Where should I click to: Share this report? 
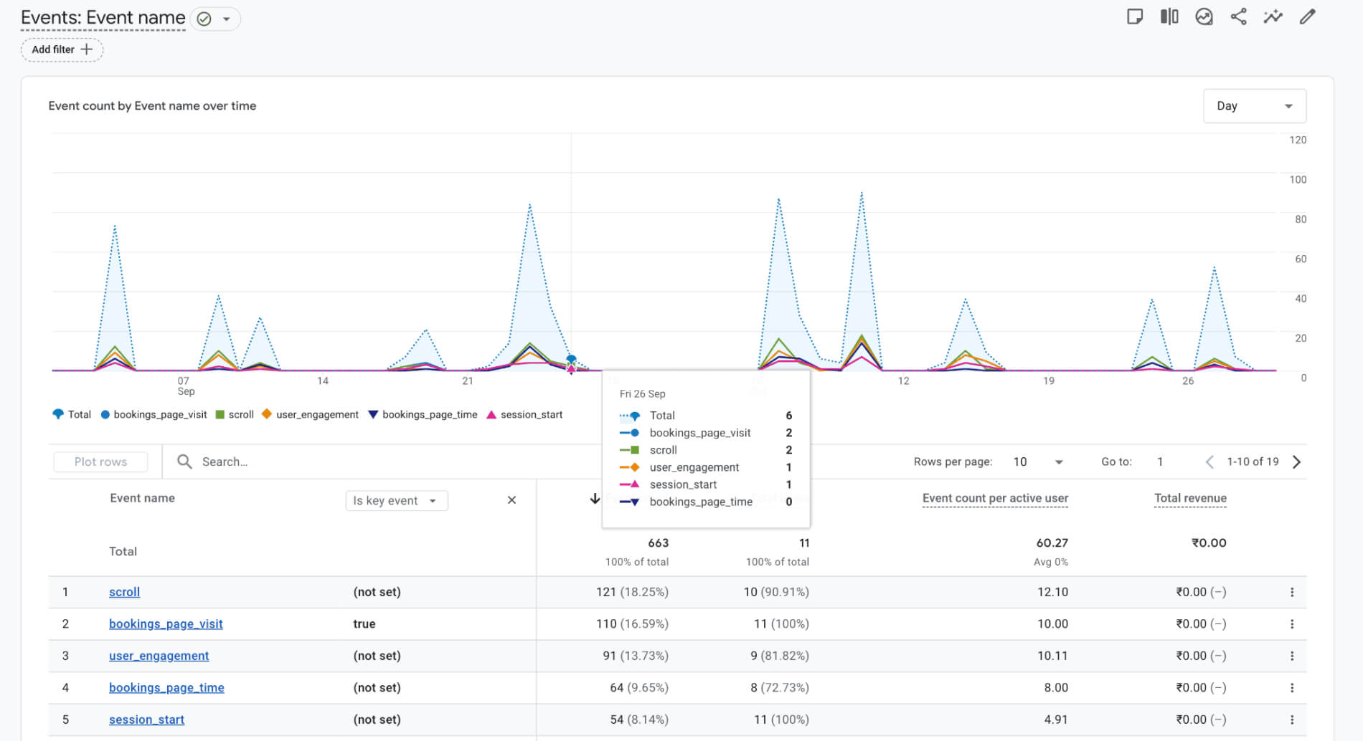1238,16
